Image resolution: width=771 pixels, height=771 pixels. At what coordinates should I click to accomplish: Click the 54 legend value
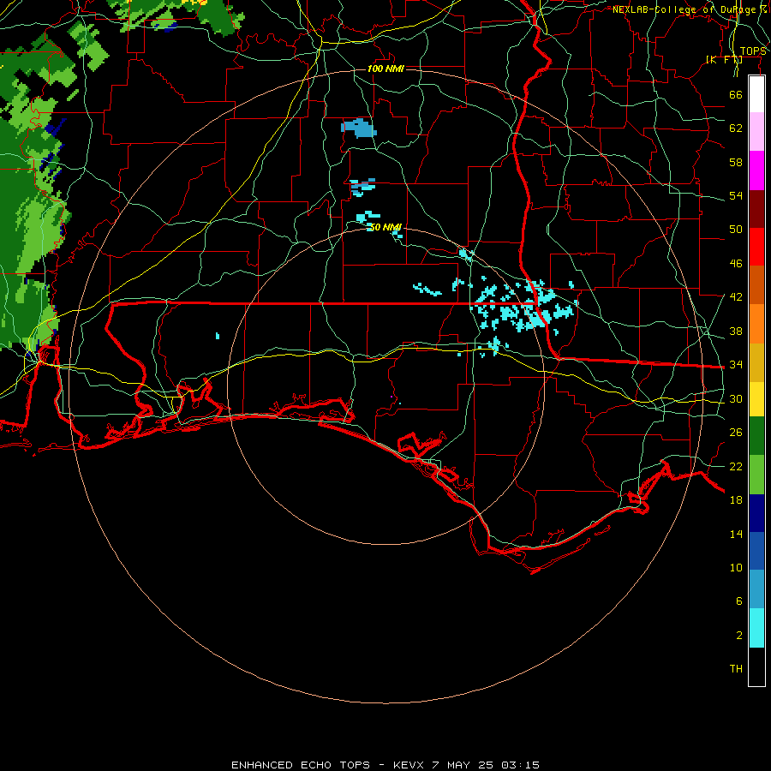click(736, 195)
